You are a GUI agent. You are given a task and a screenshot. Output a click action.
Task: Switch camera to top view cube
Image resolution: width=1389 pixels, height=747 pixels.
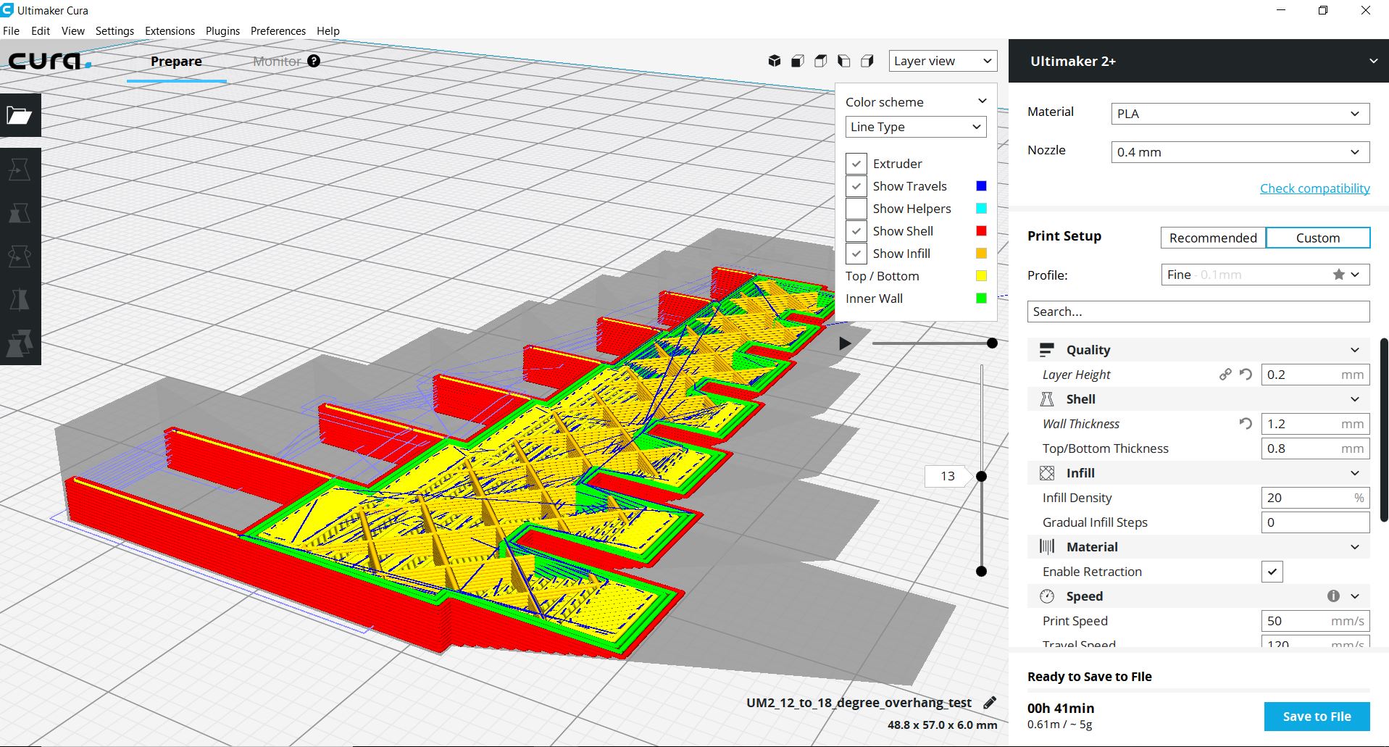[821, 61]
